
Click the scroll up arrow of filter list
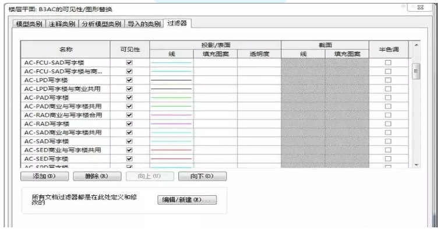[417, 45]
